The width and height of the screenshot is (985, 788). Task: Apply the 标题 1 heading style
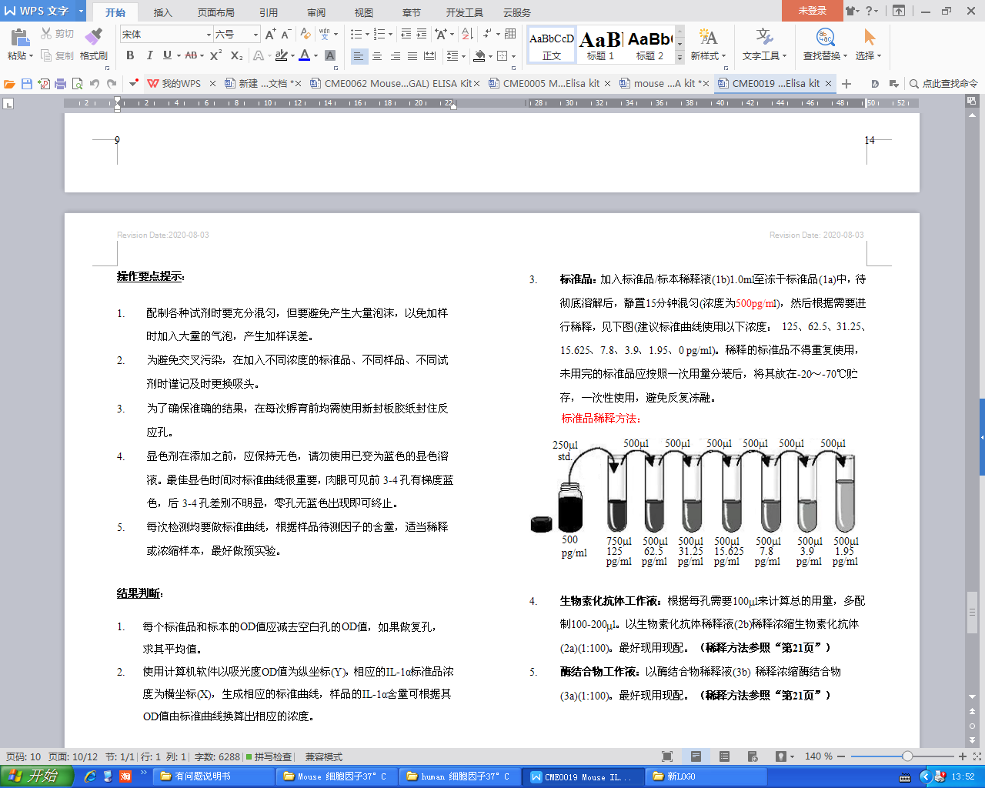pyautogui.click(x=600, y=45)
